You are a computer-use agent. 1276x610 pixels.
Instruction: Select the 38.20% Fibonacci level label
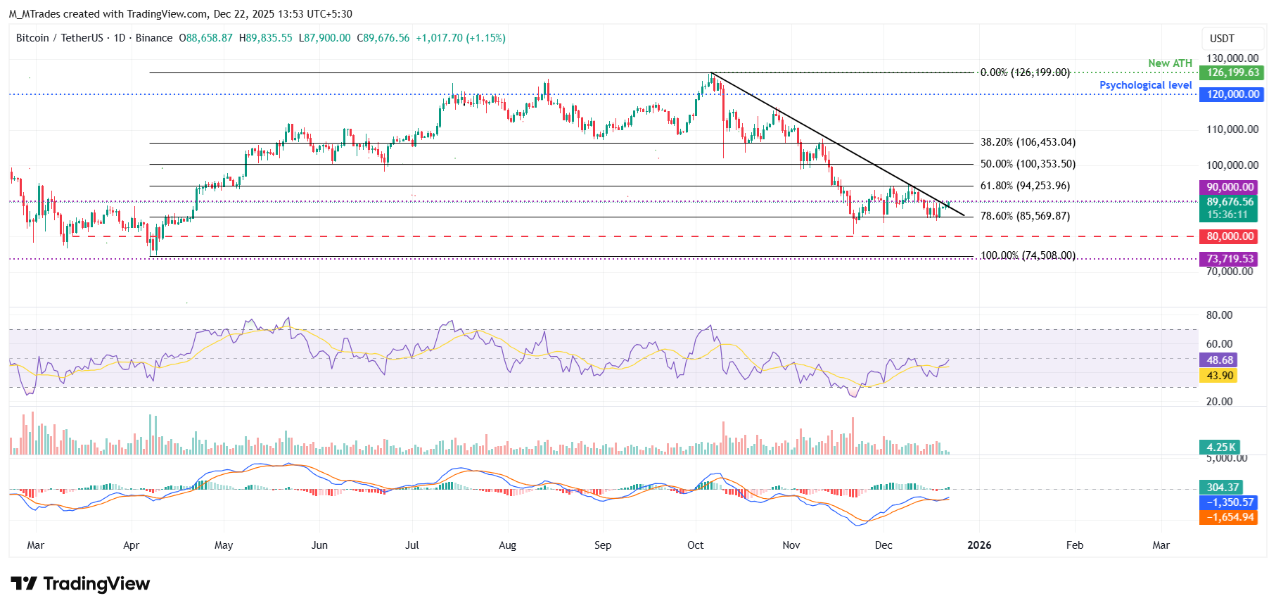(x=1028, y=142)
